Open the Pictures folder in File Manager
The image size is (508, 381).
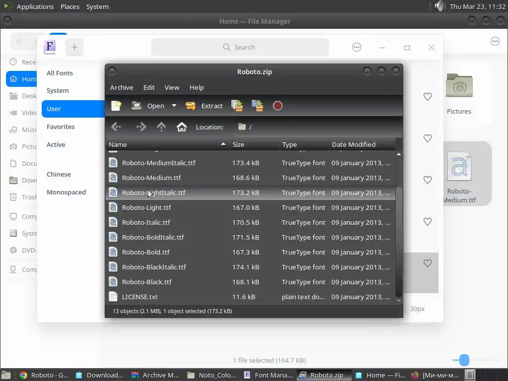coord(459,94)
